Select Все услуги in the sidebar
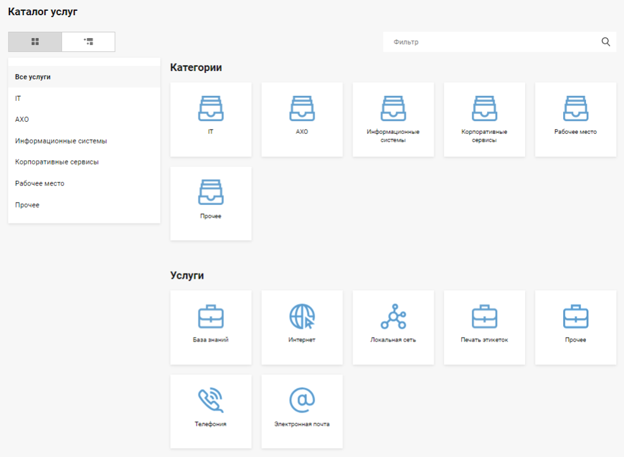Screen dimensions: 624x457 33,77
